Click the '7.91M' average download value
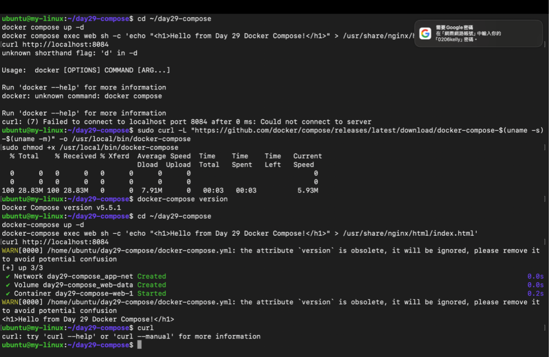551x357 pixels. (x=152, y=191)
